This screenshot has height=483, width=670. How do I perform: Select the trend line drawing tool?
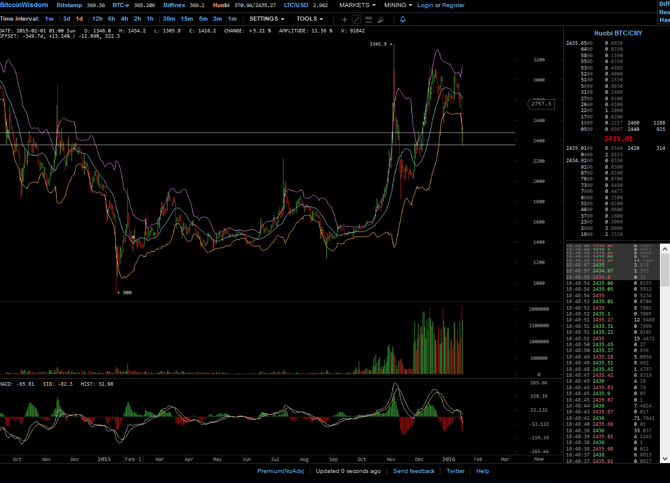(357, 19)
